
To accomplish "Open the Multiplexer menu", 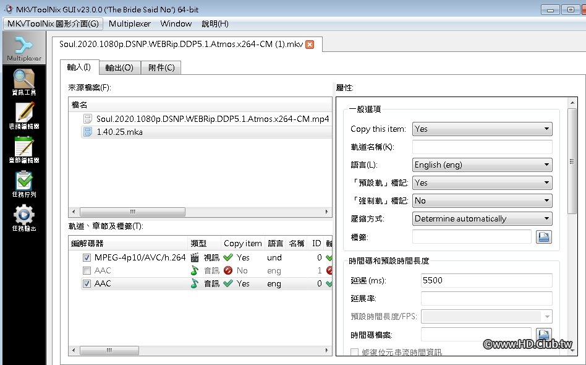I will pyautogui.click(x=130, y=24).
